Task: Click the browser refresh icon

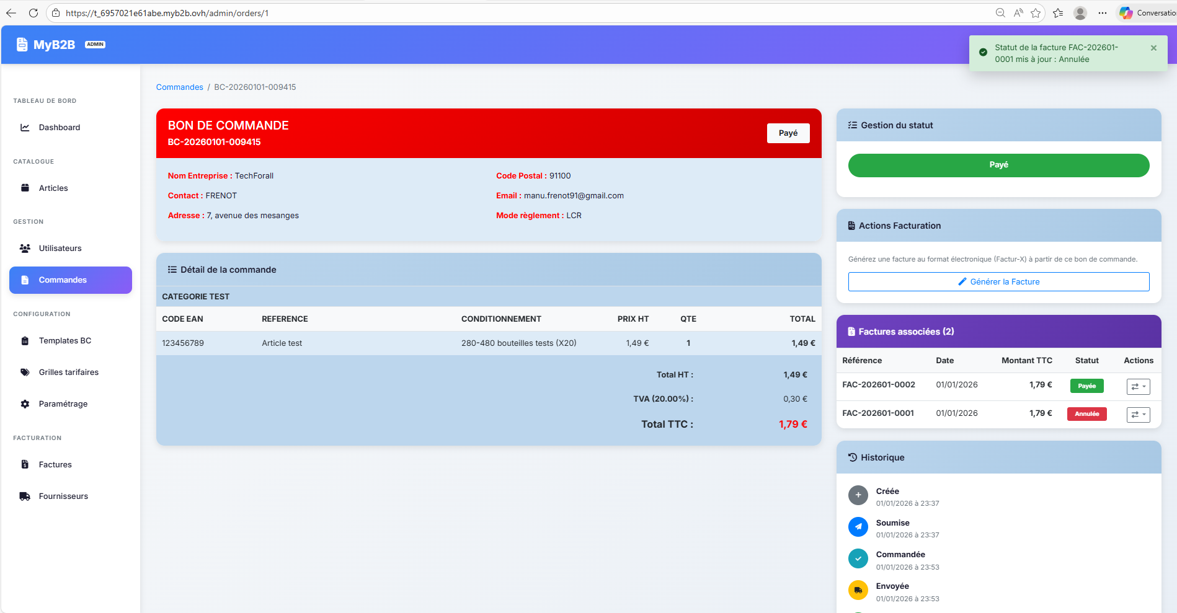Action: click(33, 13)
